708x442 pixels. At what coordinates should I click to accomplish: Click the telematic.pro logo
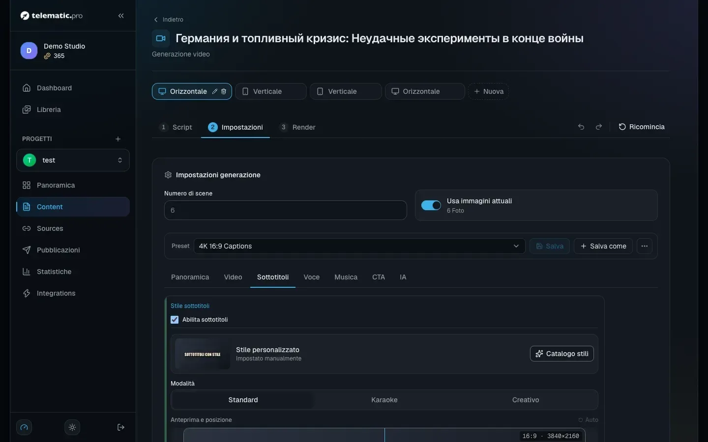52,16
